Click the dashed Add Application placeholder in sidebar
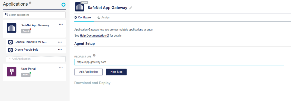 pyautogui.click(x=36, y=59)
